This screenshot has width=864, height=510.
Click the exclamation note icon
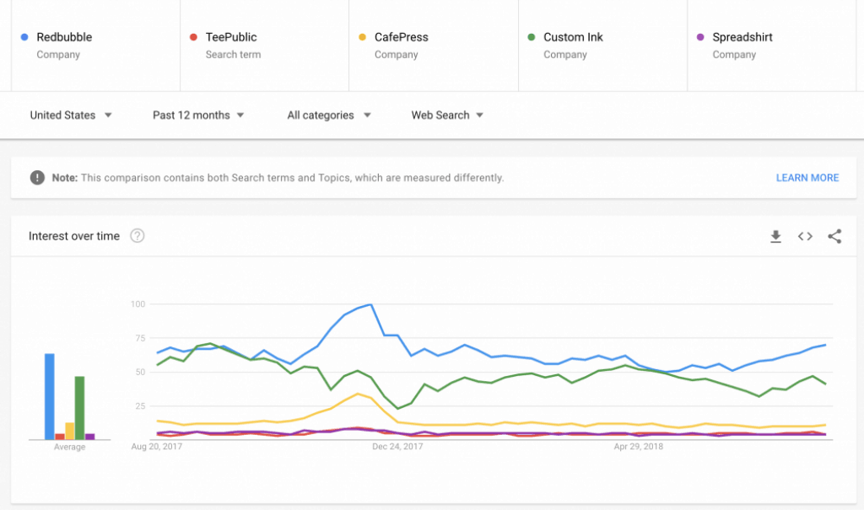[x=37, y=177]
